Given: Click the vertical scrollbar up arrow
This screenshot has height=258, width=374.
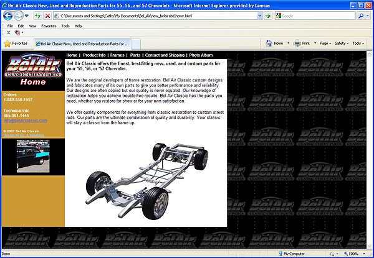Looking at the screenshot, I should coord(370,54).
